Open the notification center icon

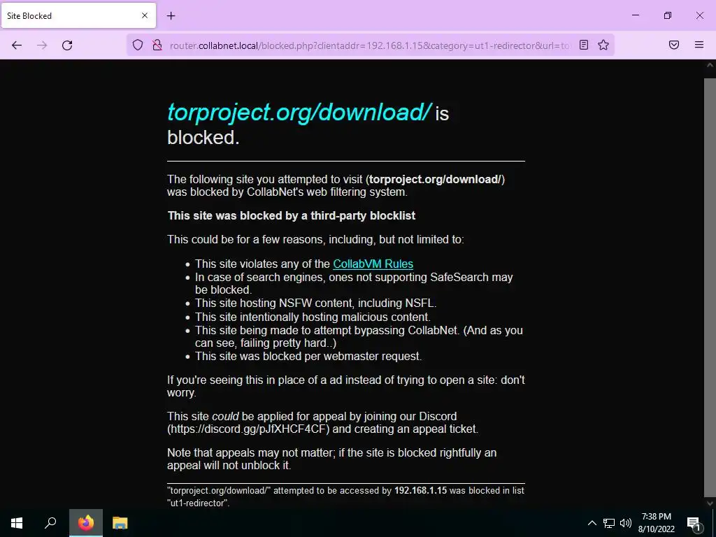click(x=694, y=523)
